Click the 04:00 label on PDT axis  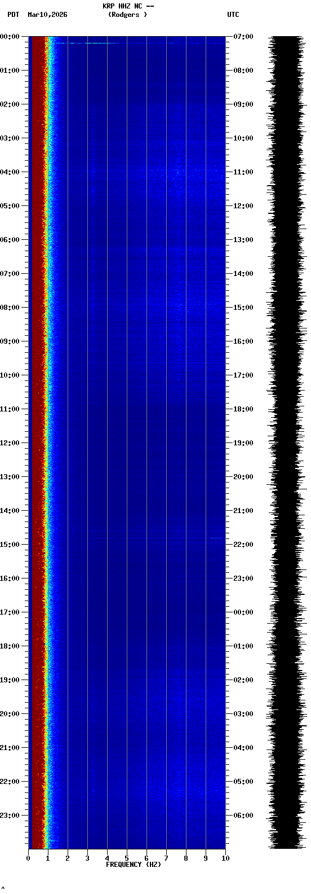coord(10,172)
